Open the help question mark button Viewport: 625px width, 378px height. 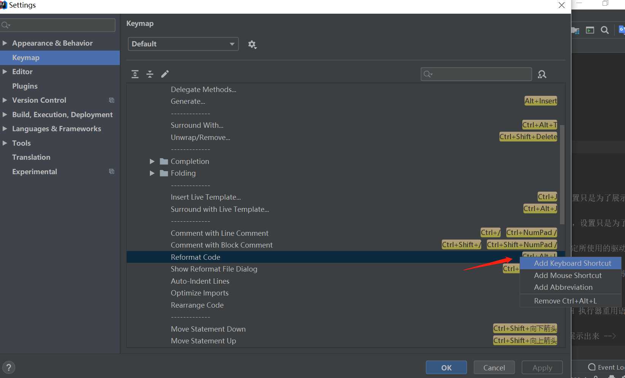[8, 367]
